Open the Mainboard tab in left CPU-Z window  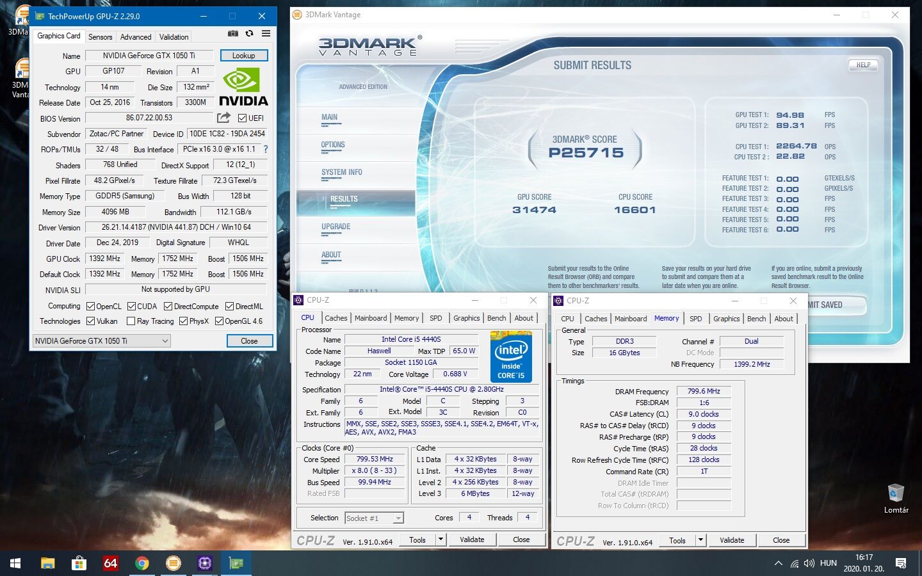click(x=371, y=318)
